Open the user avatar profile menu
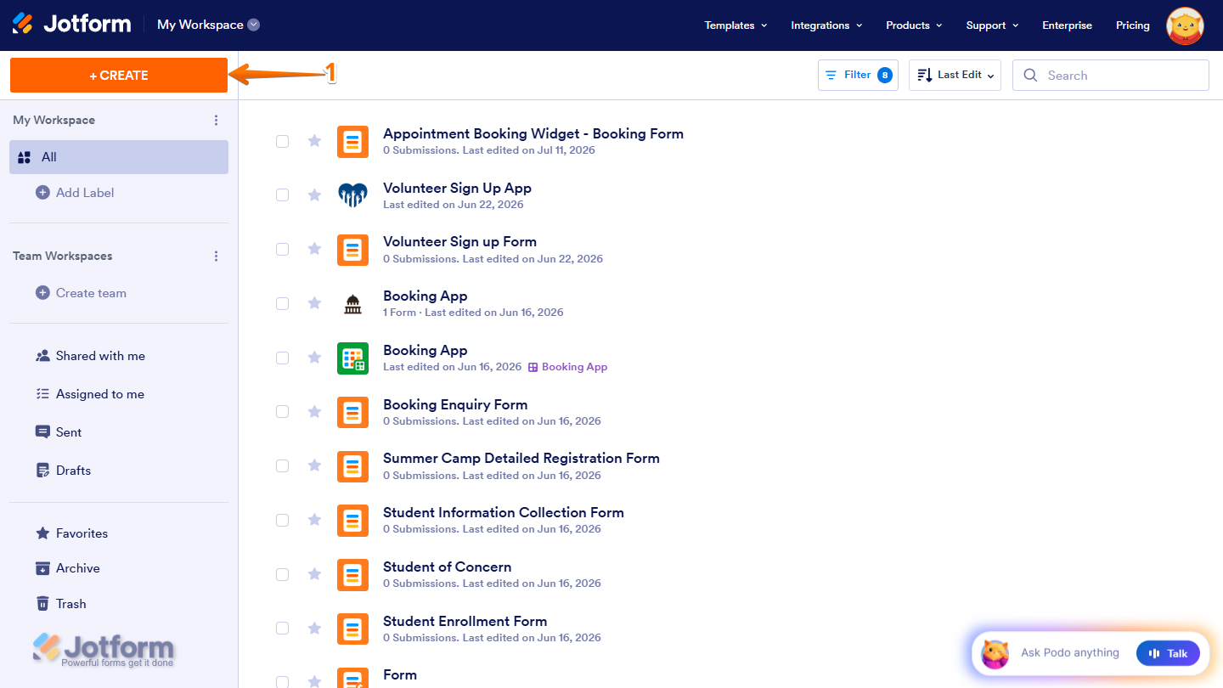This screenshot has width=1223, height=688. (x=1185, y=25)
